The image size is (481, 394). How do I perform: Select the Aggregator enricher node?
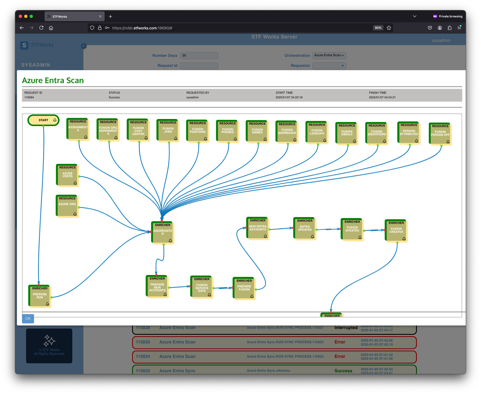pos(162,232)
